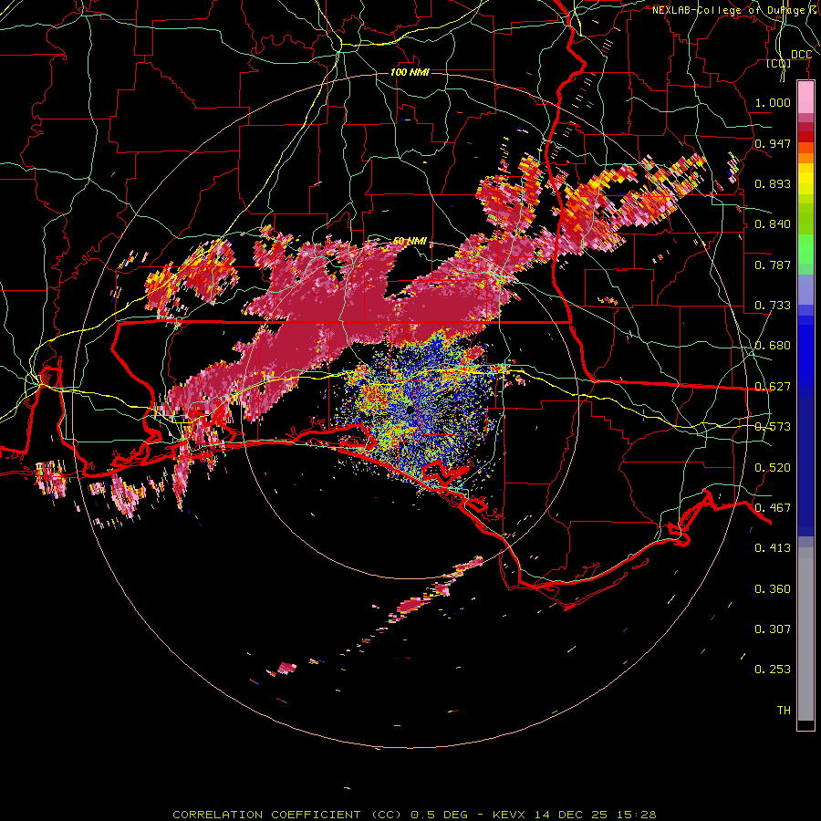Click the DCC label above the color scale
The width and height of the screenshot is (821, 821).
[801, 55]
